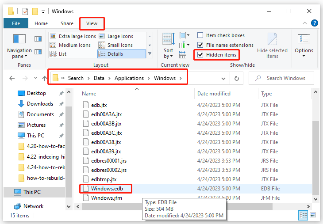Collapse the ribbon chevron
This screenshot has width=323, height=224.
pos(305,23)
